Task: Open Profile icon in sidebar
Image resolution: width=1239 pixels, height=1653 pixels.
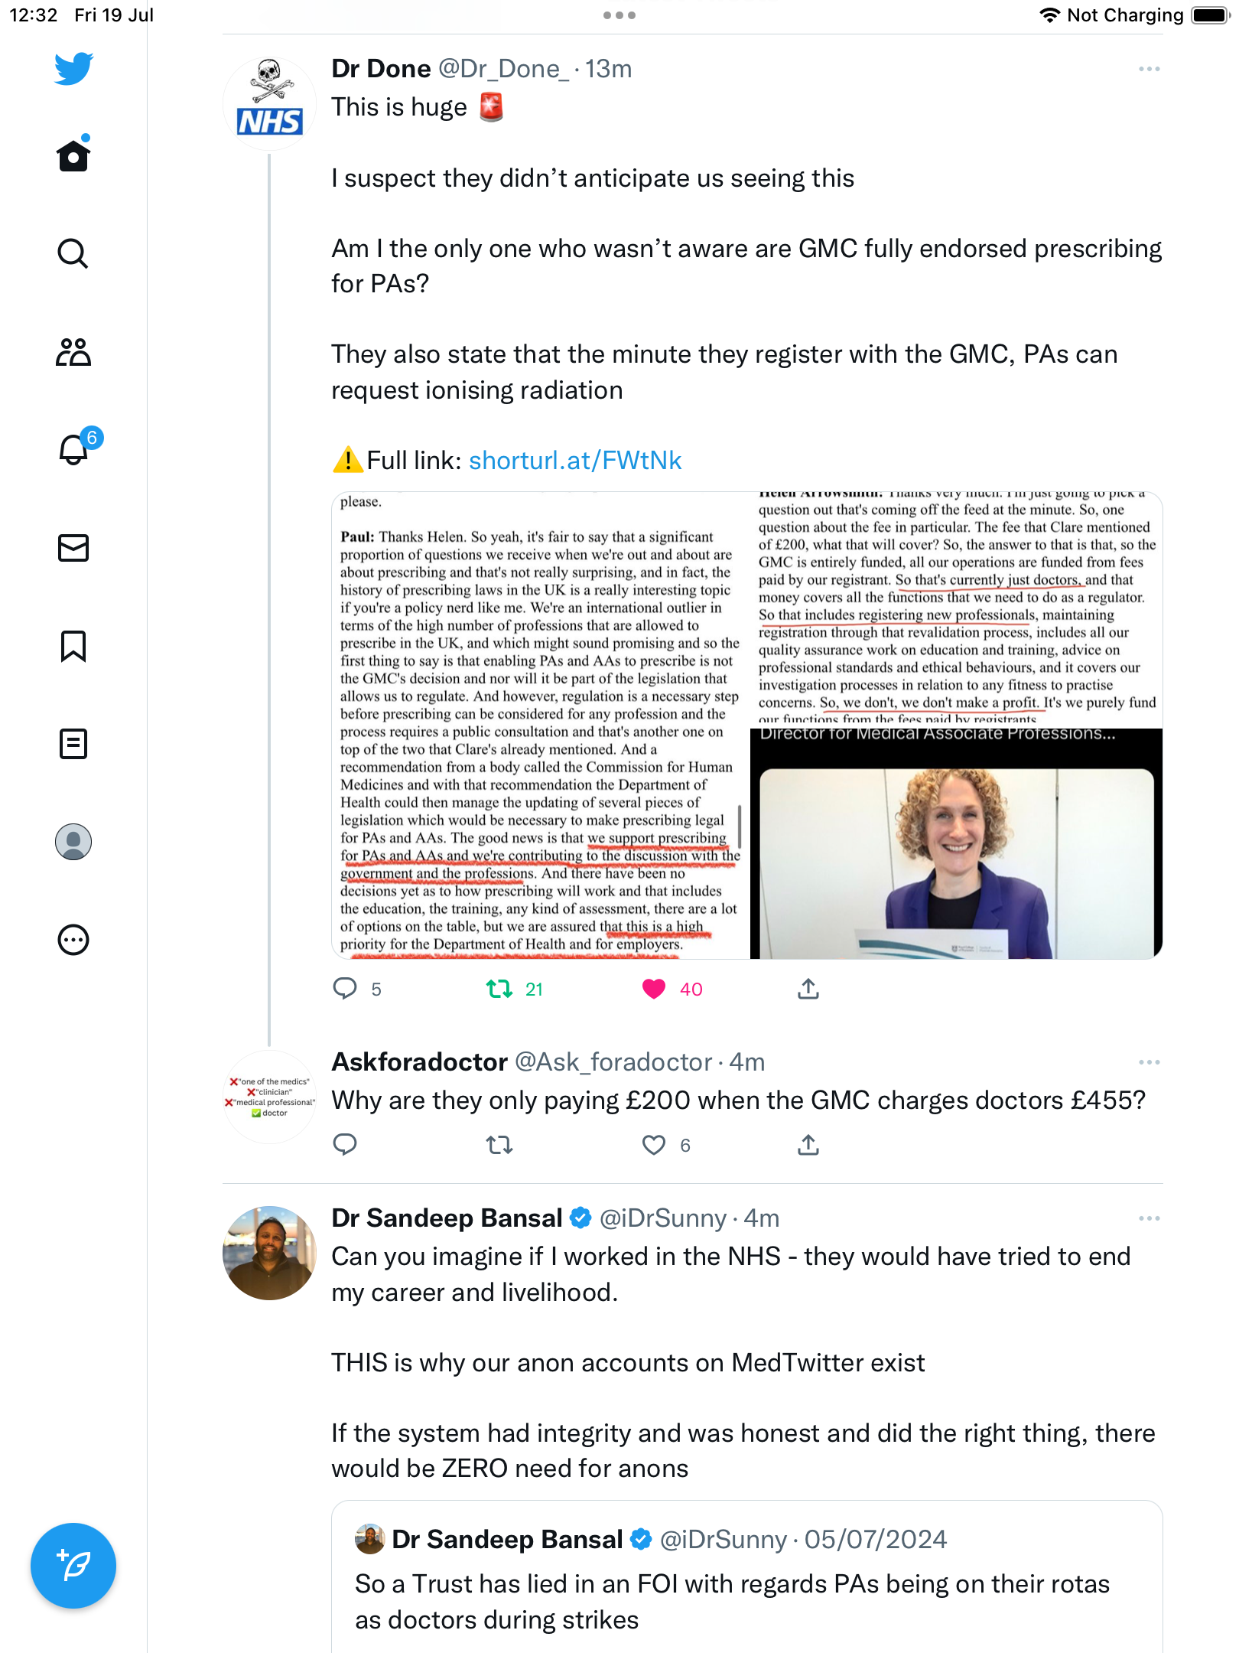Action: tap(73, 842)
